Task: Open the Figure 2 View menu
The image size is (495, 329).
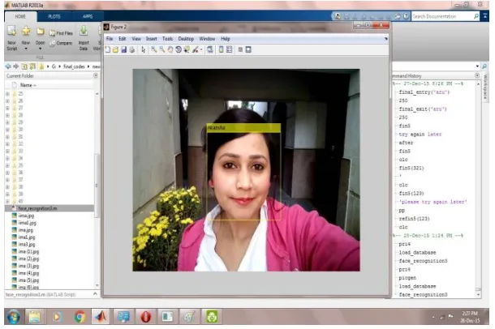Action: (136, 39)
